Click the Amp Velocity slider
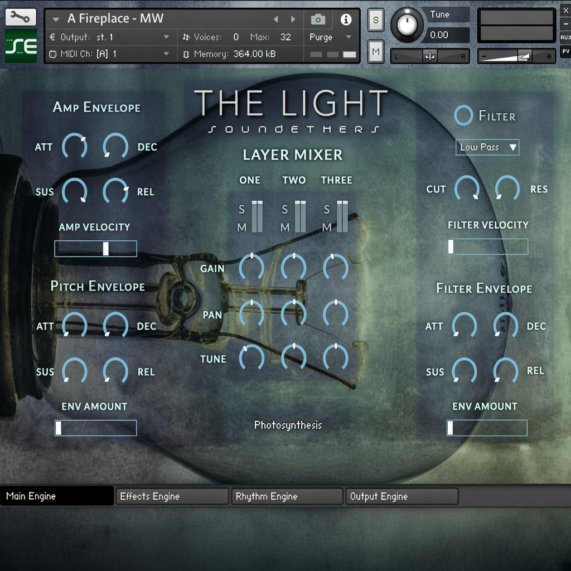The width and height of the screenshot is (571, 571). (96, 249)
